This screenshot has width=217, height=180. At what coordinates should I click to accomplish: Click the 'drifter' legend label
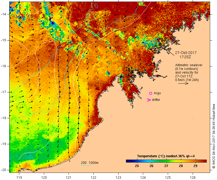point(156,100)
